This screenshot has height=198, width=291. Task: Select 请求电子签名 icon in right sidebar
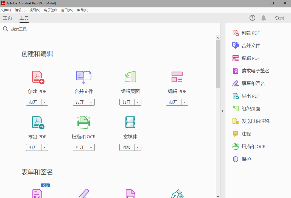[236, 71]
